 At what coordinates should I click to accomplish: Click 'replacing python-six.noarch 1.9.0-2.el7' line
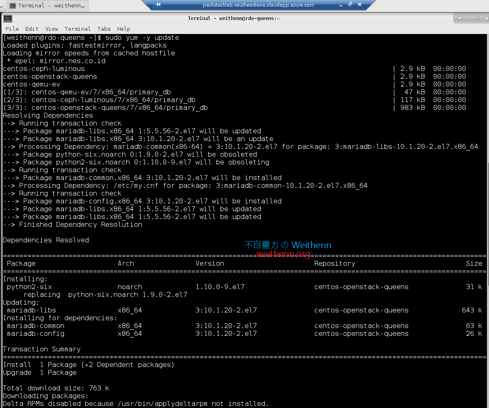[105, 295]
